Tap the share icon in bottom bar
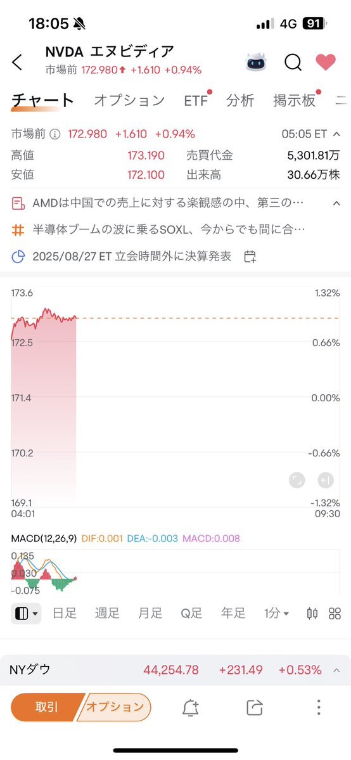 [255, 707]
